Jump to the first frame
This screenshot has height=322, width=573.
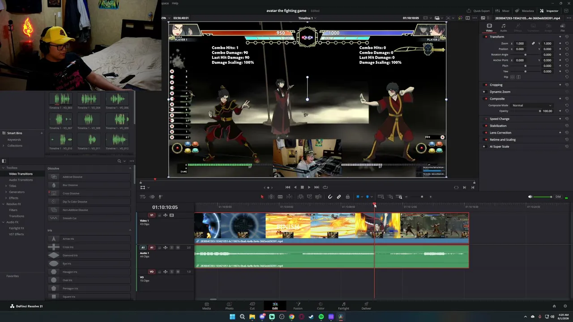[287, 187]
